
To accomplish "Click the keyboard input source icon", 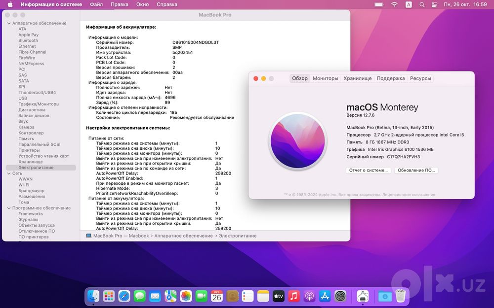I will (x=409, y=4).
